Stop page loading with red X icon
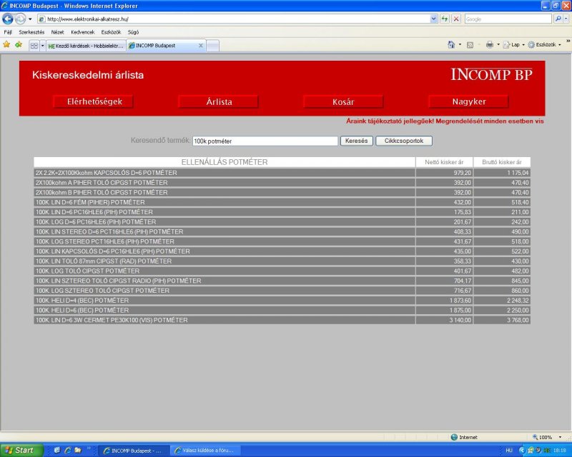This screenshot has width=572, height=457. [456, 19]
